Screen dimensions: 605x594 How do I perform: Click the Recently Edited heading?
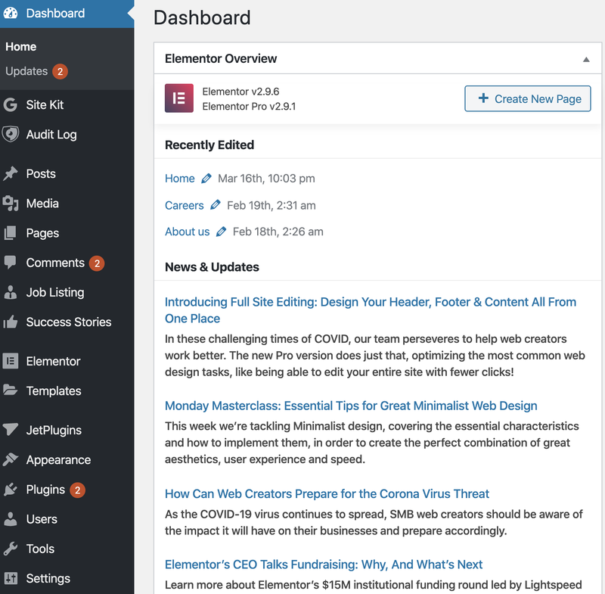click(x=209, y=145)
